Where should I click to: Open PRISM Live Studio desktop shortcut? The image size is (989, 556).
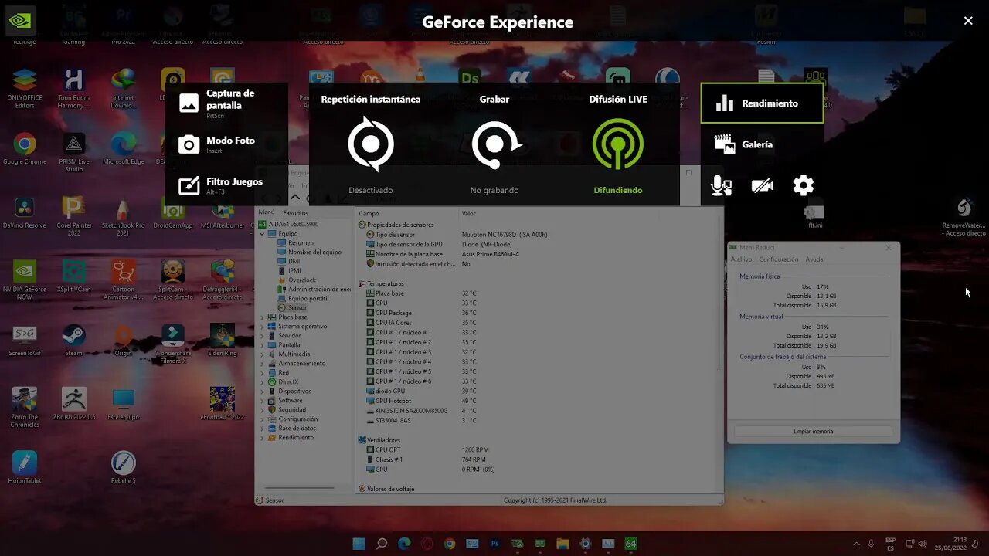pyautogui.click(x=74, y=153)
